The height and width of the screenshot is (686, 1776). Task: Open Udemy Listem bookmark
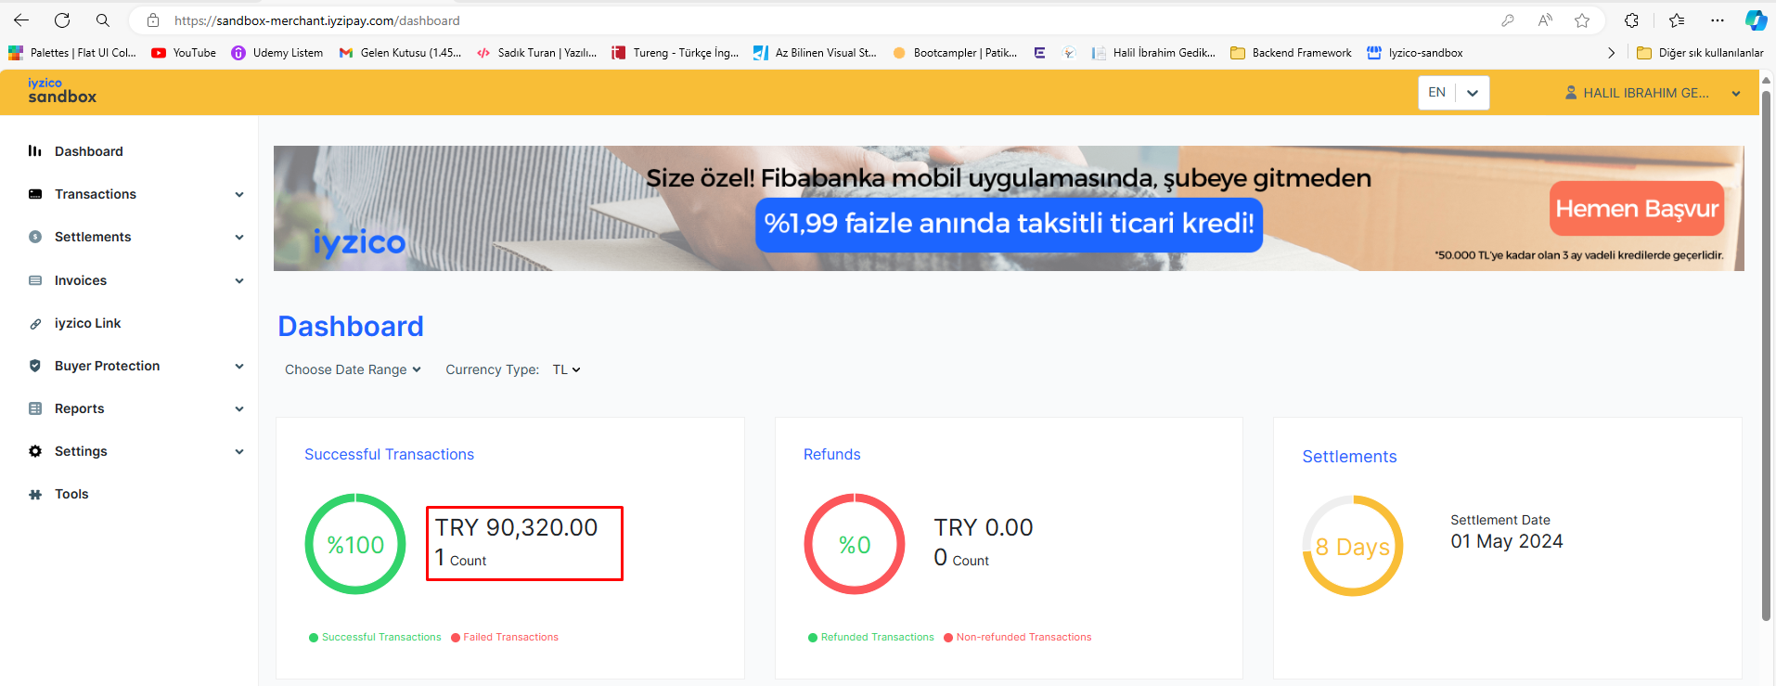tap(277, 53)
